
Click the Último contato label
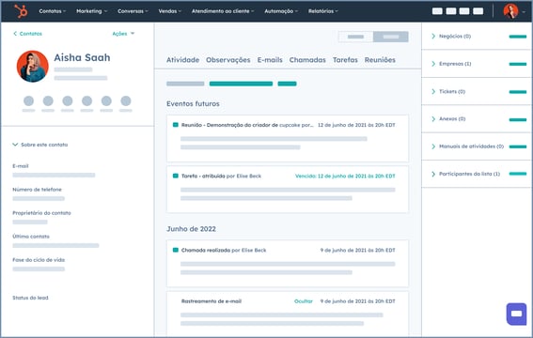[31, 237]
